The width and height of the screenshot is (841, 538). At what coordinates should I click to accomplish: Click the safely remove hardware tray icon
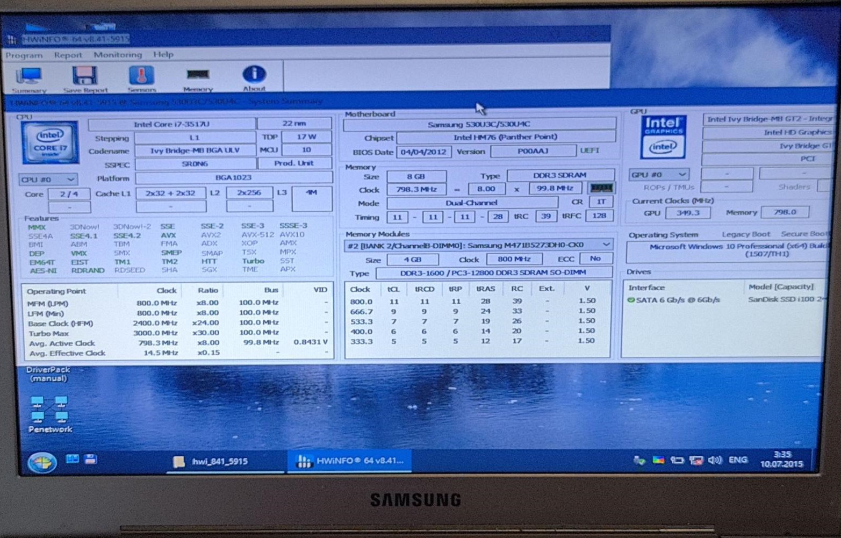point(639,461)
